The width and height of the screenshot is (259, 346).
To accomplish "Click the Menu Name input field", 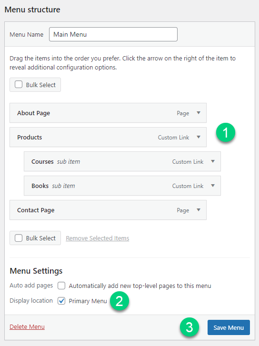I will (113, 34).
